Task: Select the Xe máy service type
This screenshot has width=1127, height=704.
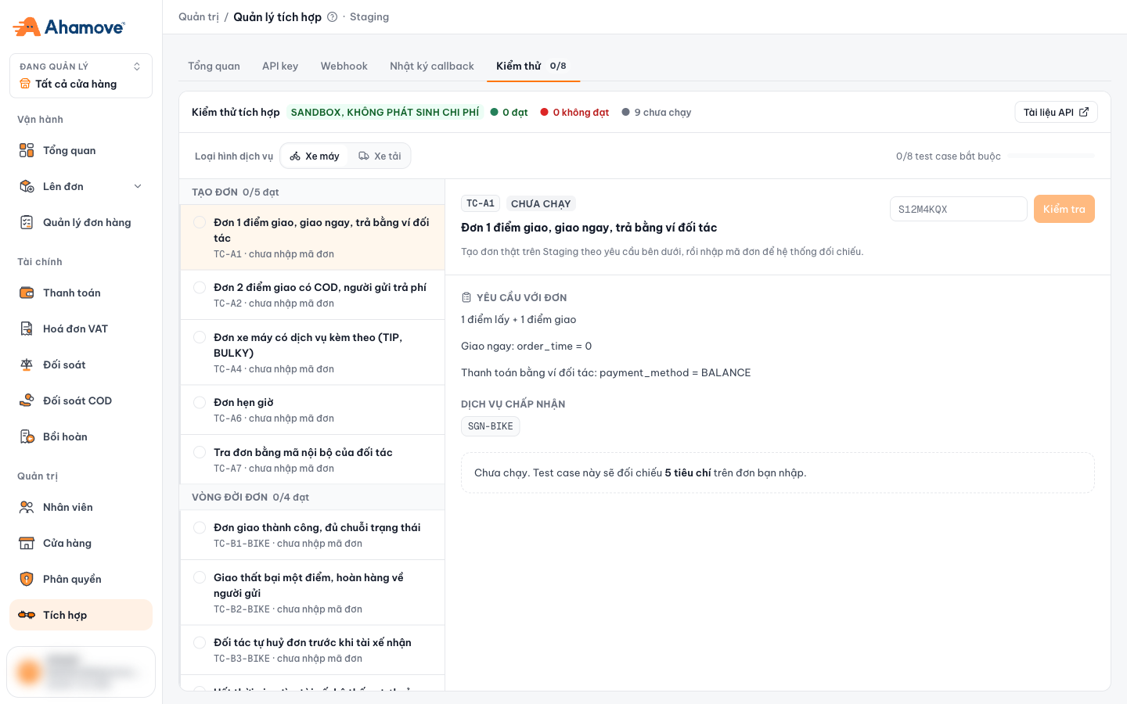Action: coord(315,156)
